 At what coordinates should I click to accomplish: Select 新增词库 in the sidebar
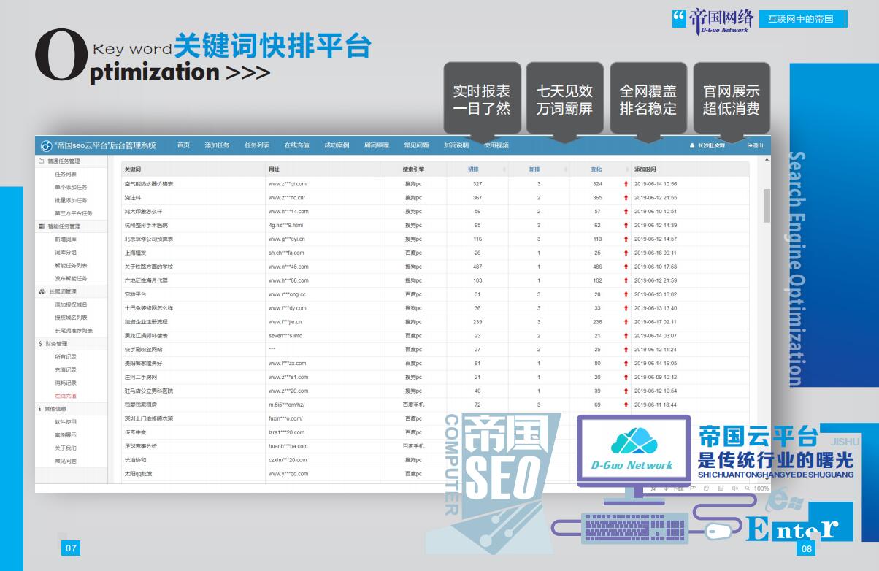[66, 239]
